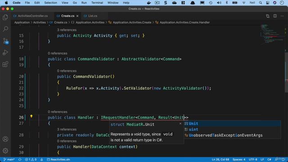Open changes compare icon in editor toolbar

point(268,16)
